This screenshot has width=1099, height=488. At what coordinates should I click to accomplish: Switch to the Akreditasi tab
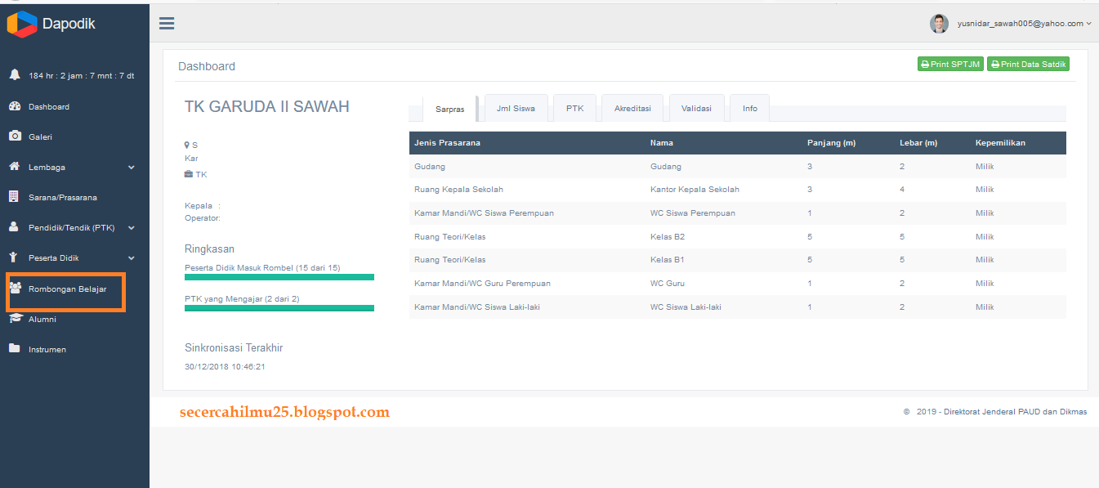(632, 108)
